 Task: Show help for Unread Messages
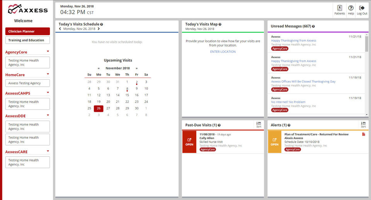313,27
